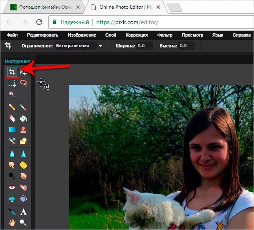Select the Gradient tool
The width and height of the screenshot is (254, 230).
coord(12,130)
